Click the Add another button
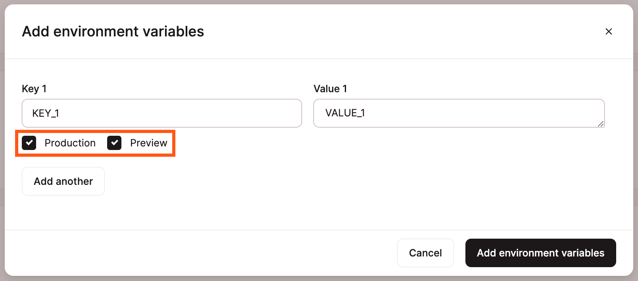 pyautogui.click(x=63, y=181)
